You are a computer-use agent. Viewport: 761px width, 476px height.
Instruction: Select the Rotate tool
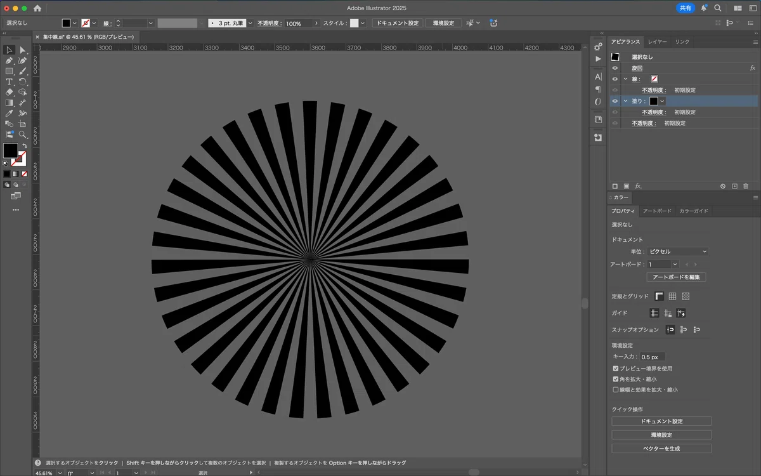(23, 81)
